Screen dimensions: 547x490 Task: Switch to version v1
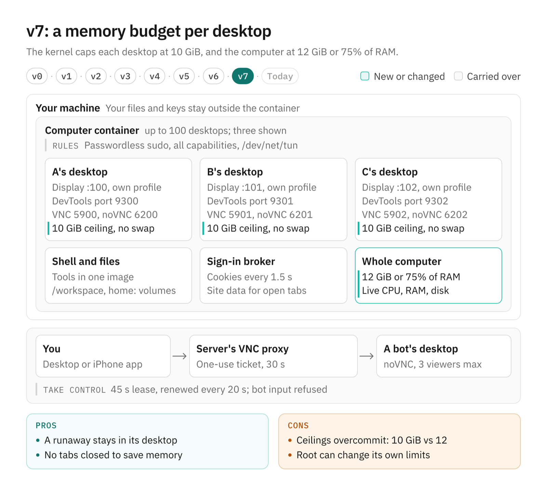coord(66,76)
